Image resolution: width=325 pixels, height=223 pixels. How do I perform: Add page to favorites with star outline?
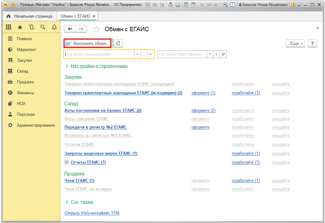click(x=96, y=29)
